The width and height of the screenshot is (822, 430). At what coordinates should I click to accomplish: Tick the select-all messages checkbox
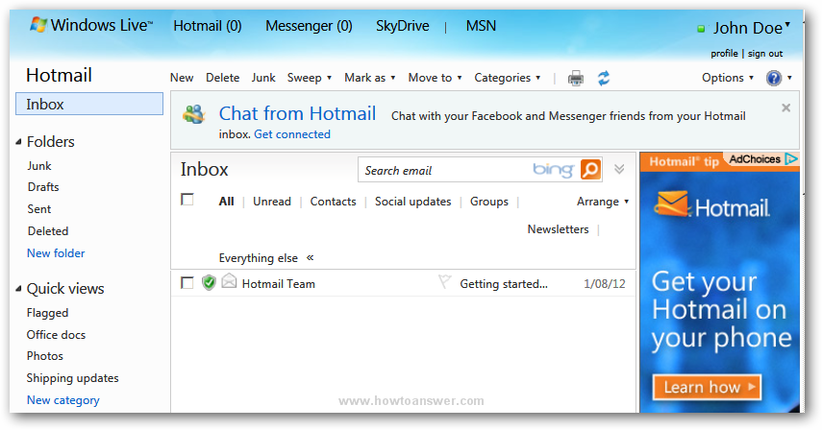187,200
